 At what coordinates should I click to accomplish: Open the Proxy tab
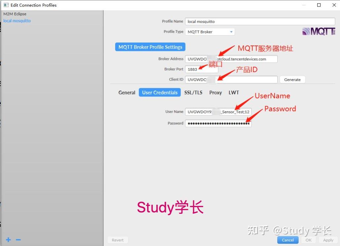[x=215, y=93]
